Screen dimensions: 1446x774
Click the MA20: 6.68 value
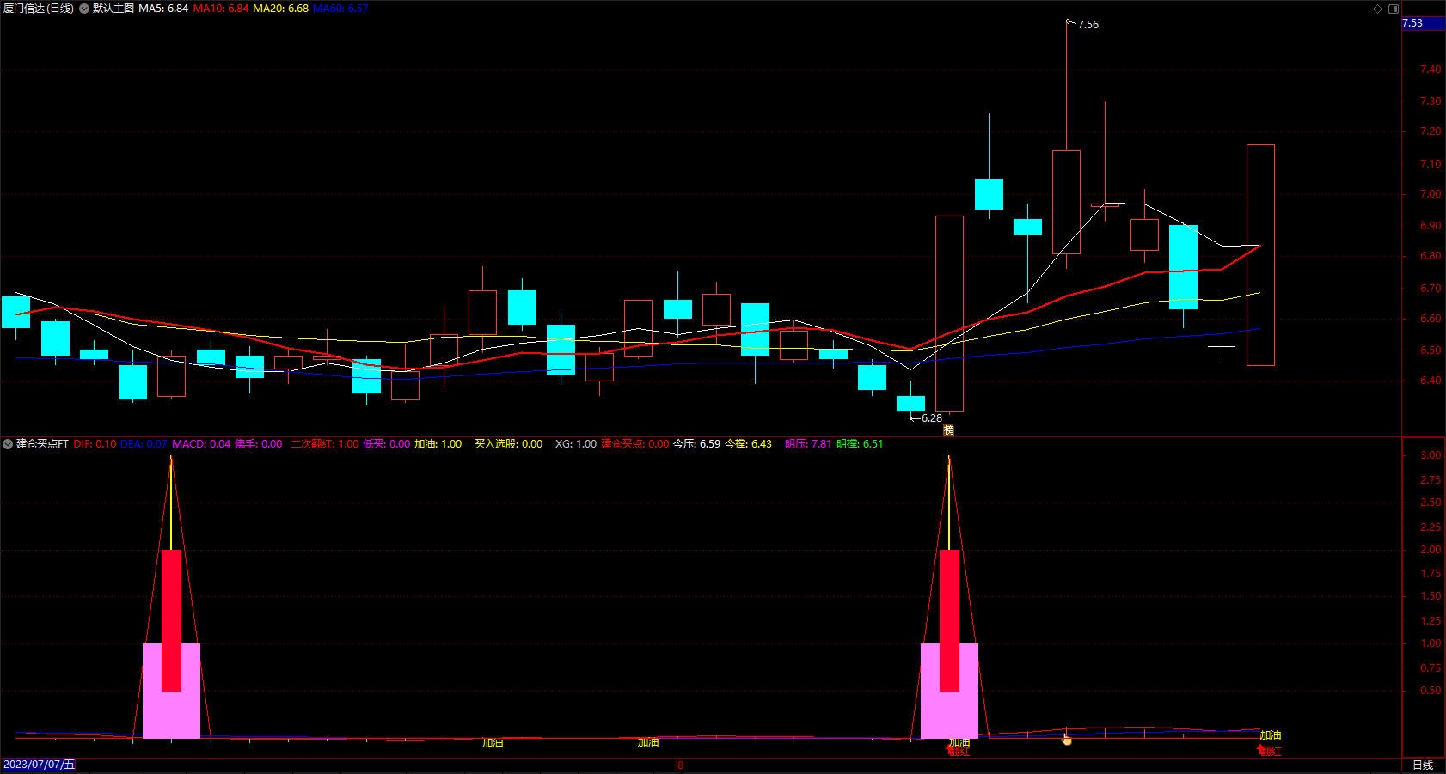[x=280, y=9]
